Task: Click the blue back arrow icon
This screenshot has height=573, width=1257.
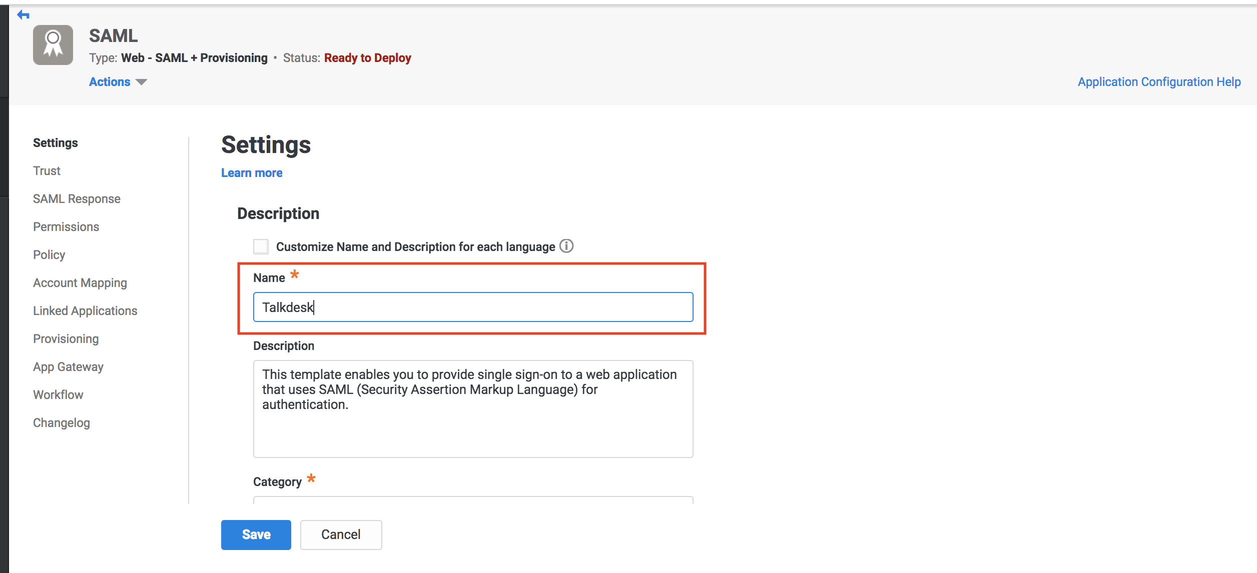Action: pos(23,15)
